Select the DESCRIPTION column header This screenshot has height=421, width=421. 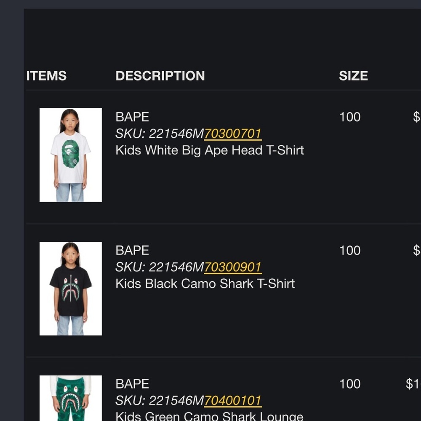(160, 76)
